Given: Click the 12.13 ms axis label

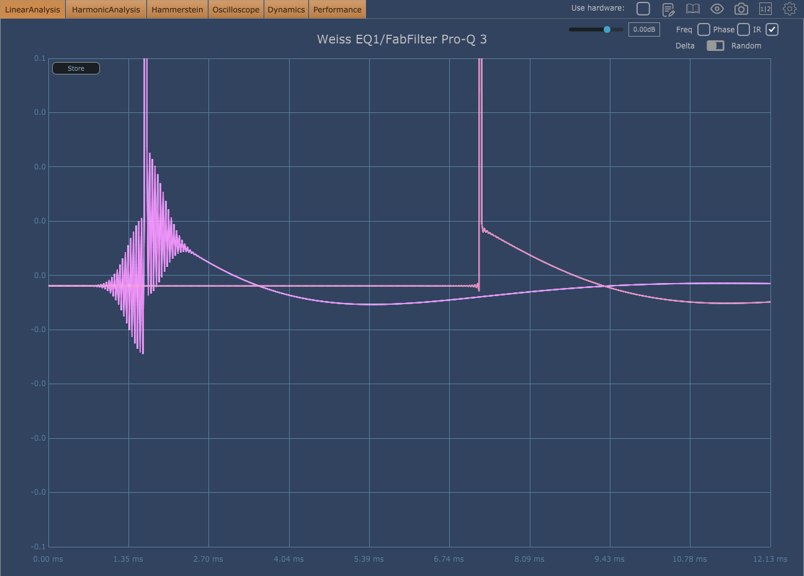Looking at the screenshot, I should [x=770, y=559].
